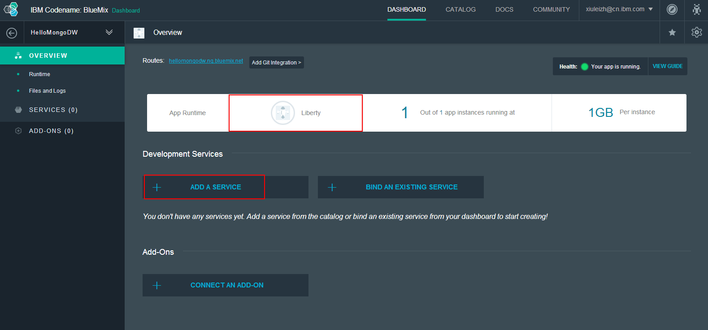
Task: Click the 'Your app is running.' status text
Action: (616, 67)
